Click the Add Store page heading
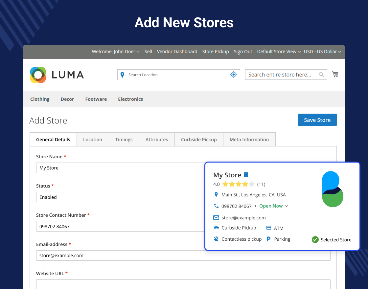The width and height of the screenshot is (368, 289). 48,120
